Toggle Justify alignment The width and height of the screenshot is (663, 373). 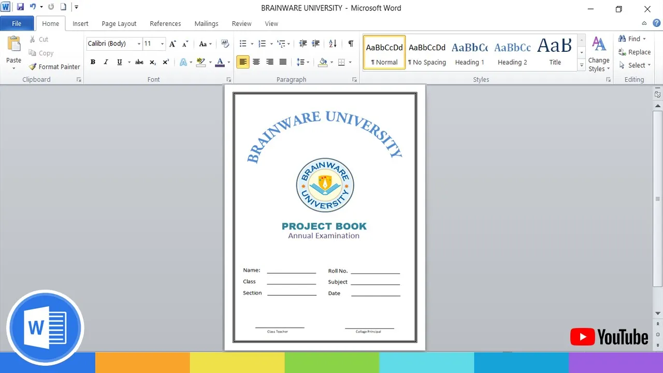pos(283,62)
